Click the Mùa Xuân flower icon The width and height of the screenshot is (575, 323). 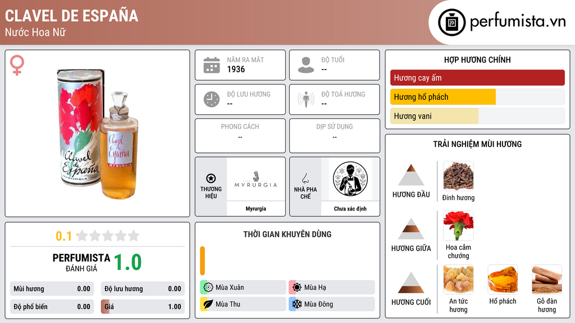pyautogui.click(x=208, y=288)
